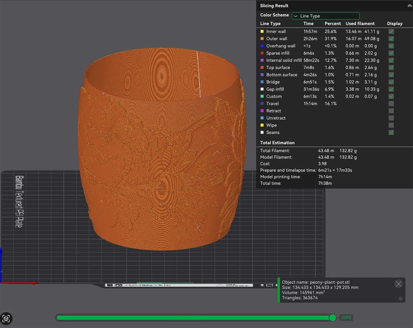Click the Cost value 3.98

[x=322, y=163]
